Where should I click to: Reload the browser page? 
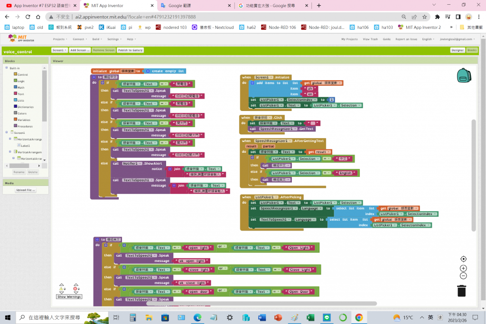coord(28,17)
